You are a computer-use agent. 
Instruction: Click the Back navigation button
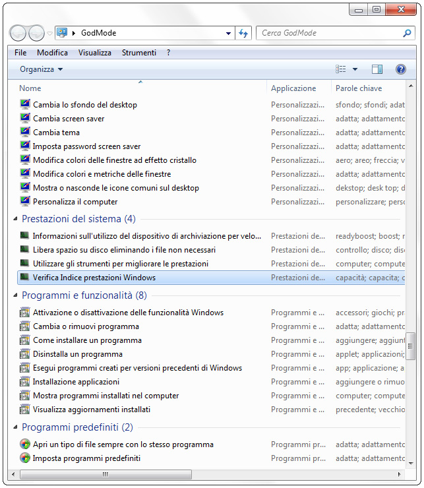tap(18, 33)
